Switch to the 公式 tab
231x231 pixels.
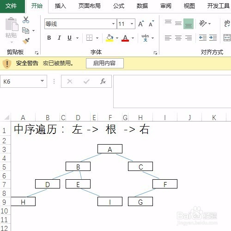coord(119,6)
